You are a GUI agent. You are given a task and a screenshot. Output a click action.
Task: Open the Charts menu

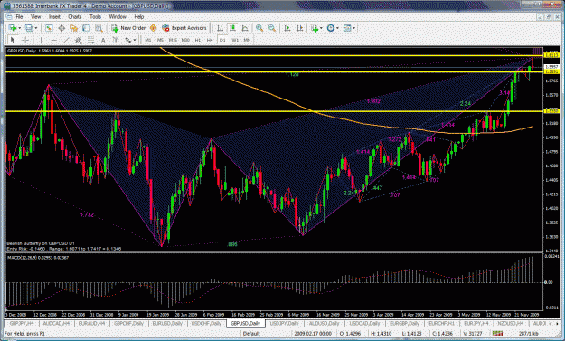[x=75, y=16]
